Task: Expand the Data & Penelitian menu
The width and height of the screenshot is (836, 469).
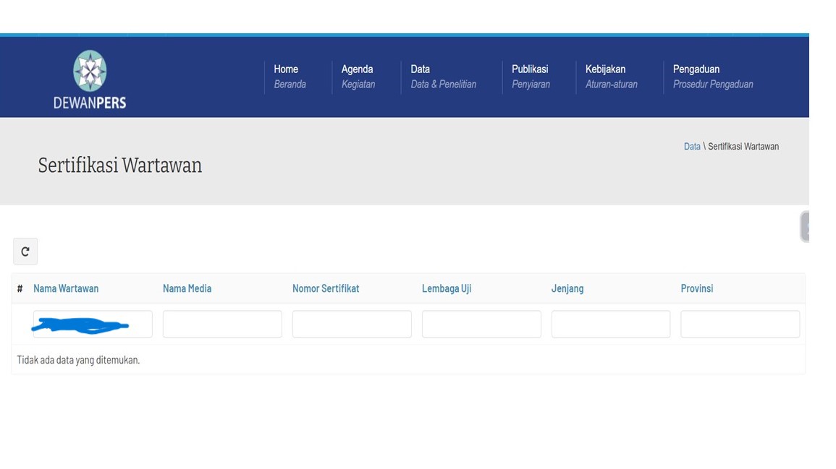Action: pos(443,77)
